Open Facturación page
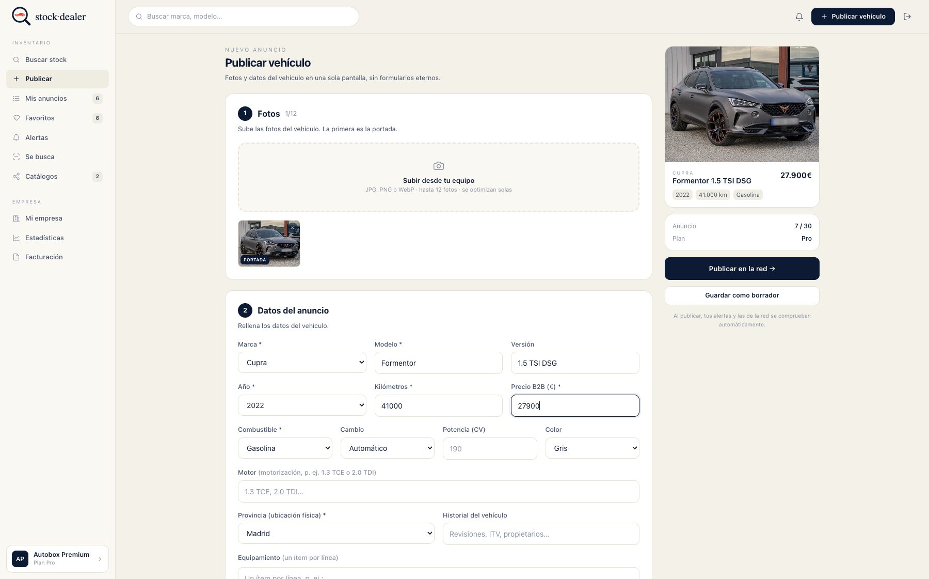 tap(57, 257)
